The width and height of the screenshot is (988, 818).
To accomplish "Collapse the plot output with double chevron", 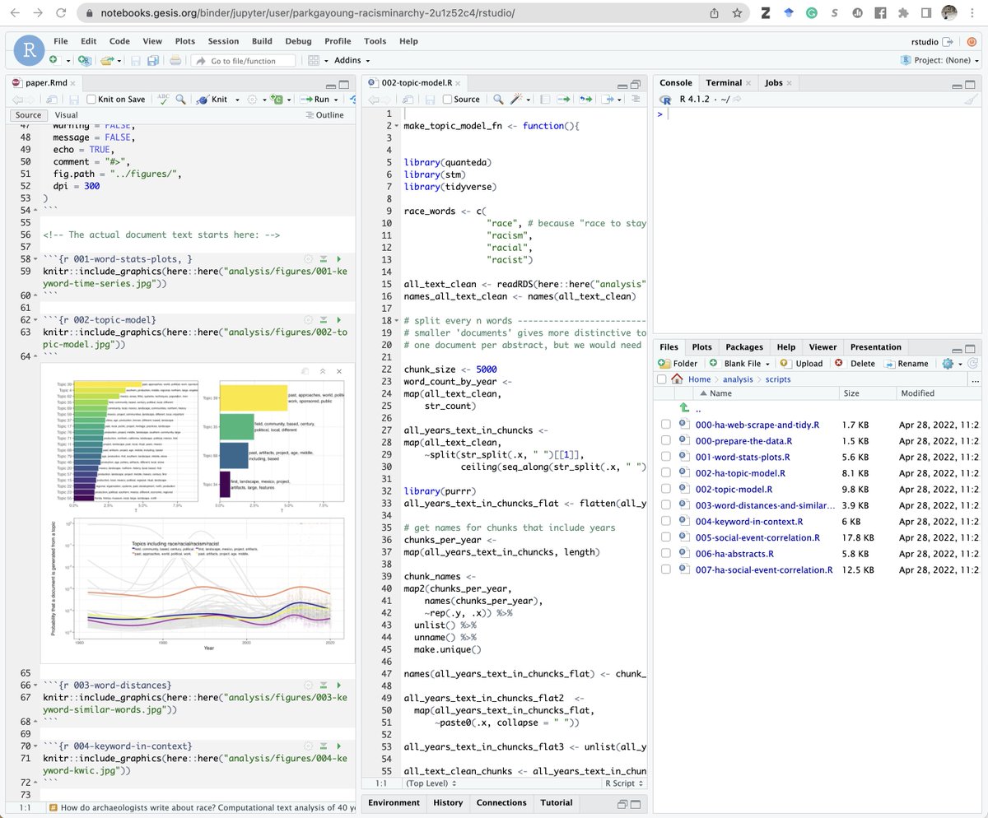I will pos(323,371).
